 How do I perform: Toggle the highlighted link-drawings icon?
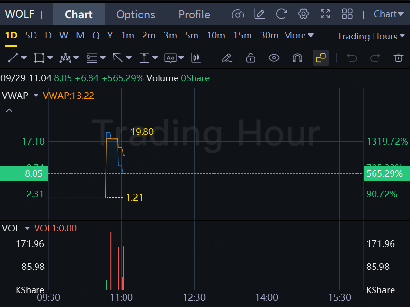click(321, 58)
